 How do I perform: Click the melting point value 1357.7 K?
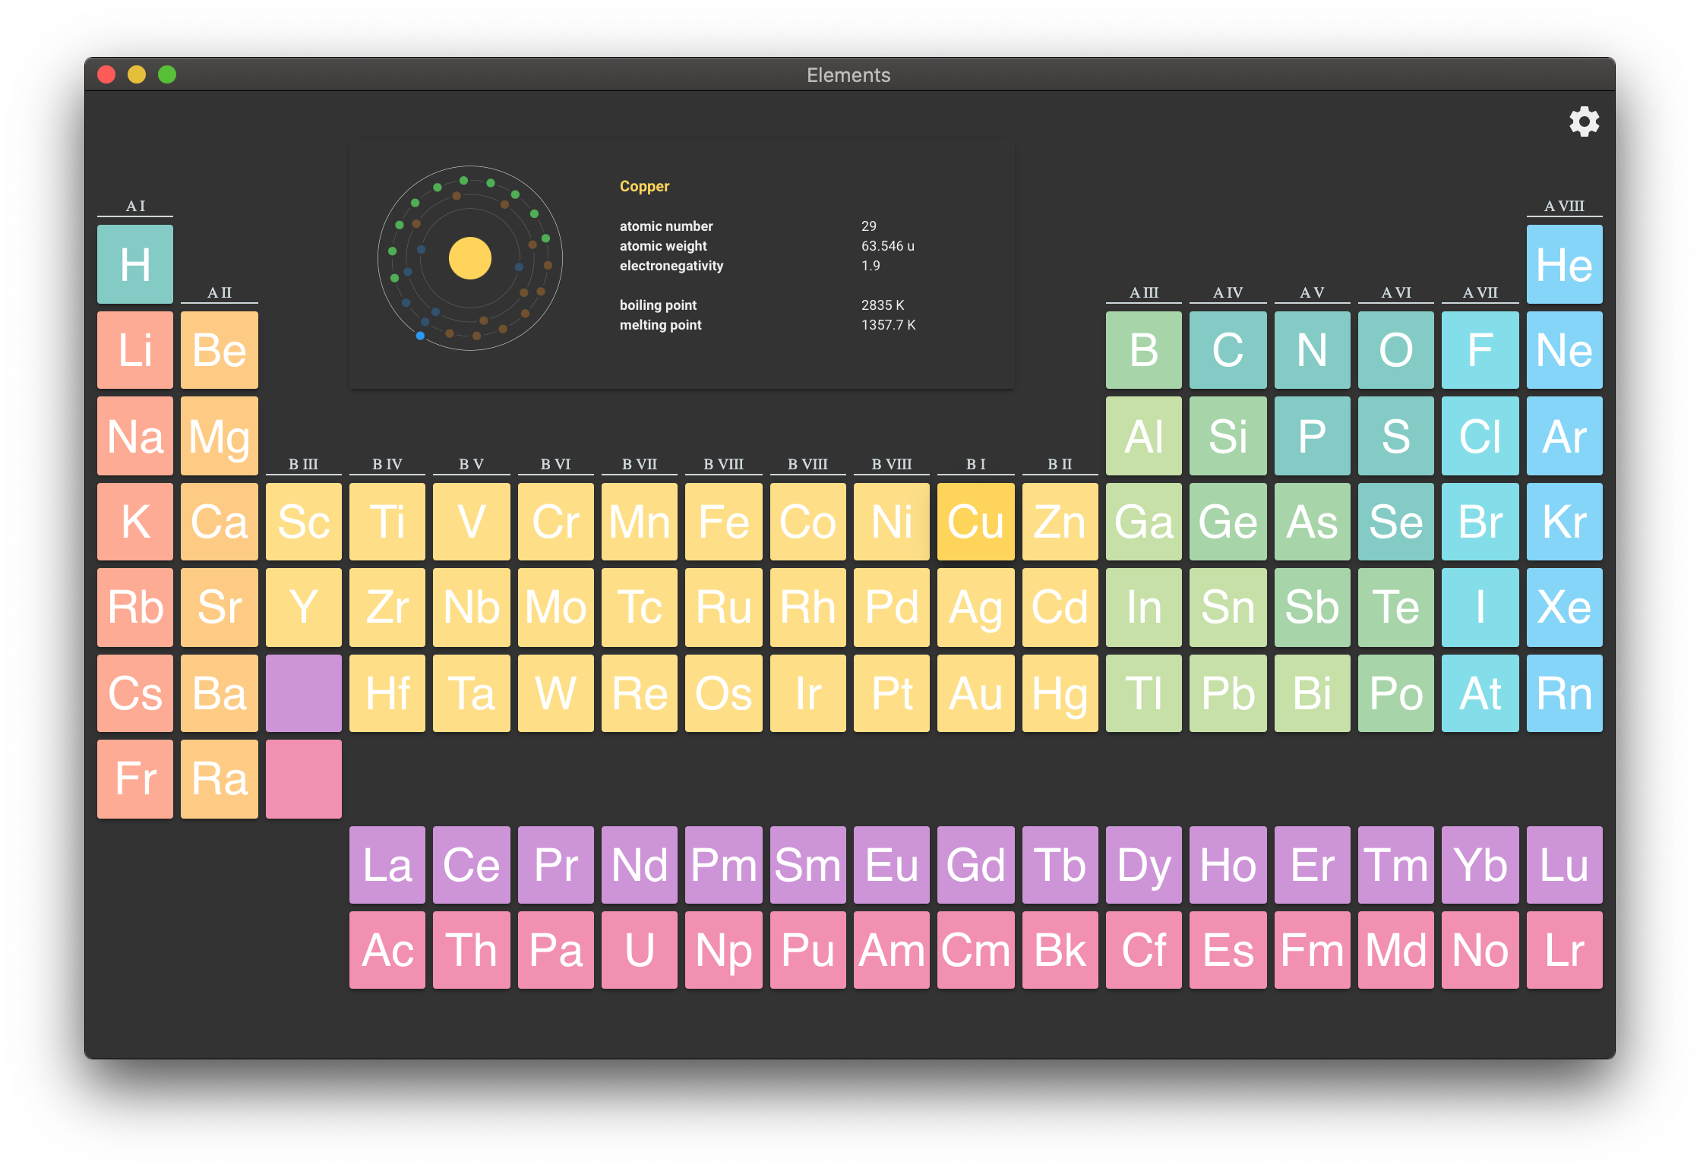tap(888, 325)
